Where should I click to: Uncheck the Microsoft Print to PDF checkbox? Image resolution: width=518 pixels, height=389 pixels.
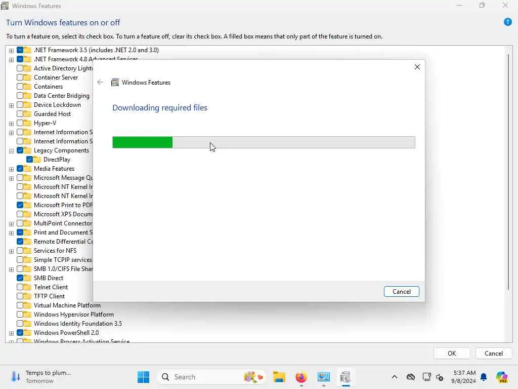(20, 205)
